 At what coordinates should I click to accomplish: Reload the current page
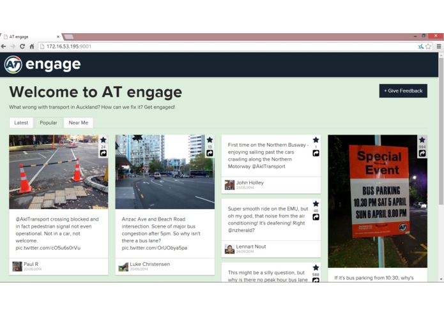pyautogui.click(x=22, y=47)
